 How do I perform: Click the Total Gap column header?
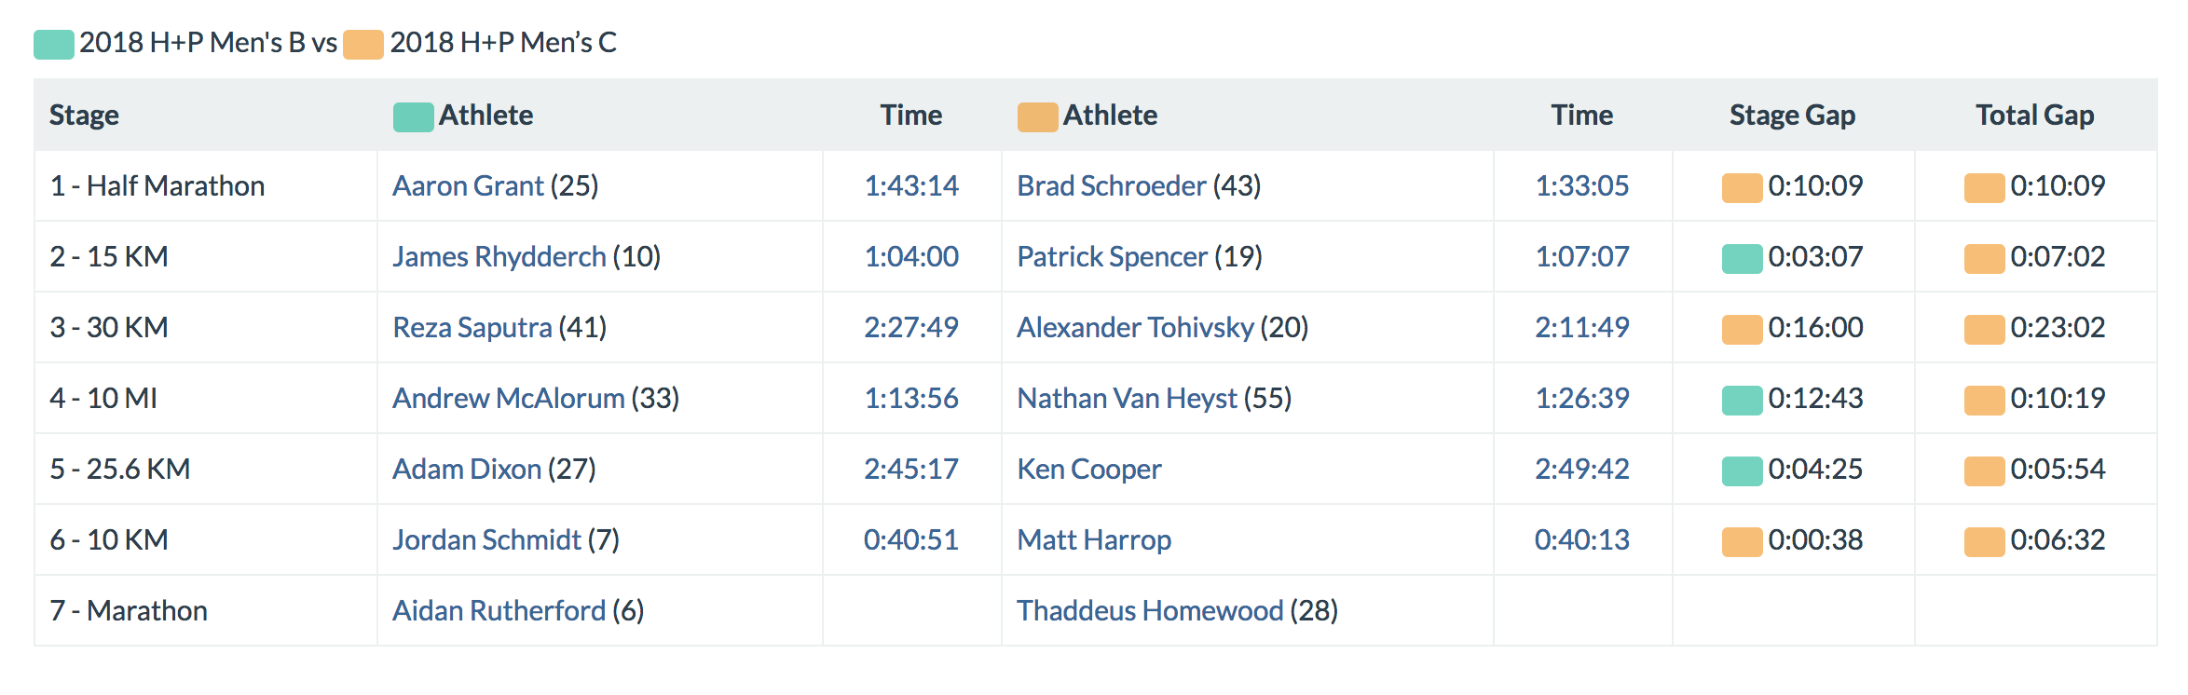(2034, 116)
